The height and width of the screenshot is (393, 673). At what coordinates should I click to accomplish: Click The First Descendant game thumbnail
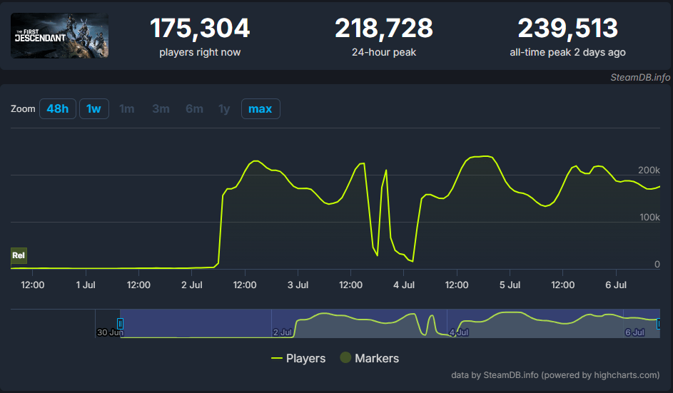click(x=60, y=36)
